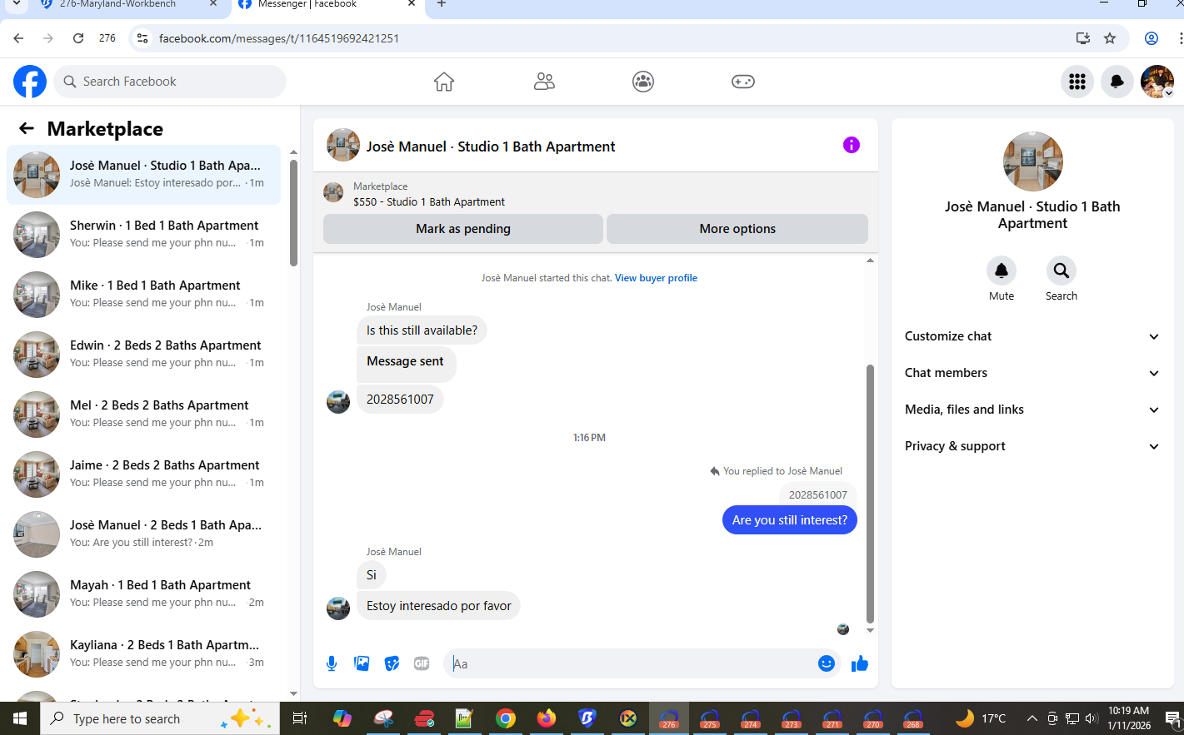Expand Media, files and links section

1032,410
